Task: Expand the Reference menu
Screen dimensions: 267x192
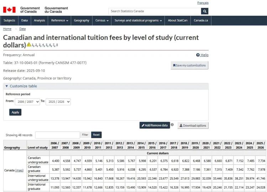Action: click(x=59, y=20)
